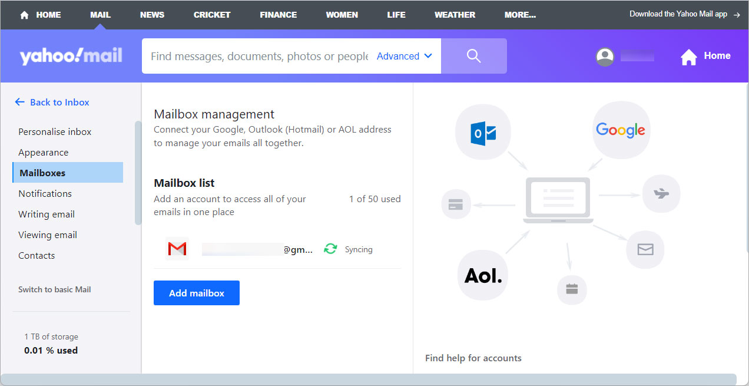
Task: Click the Add mailbox button
Action: tap(196, 293)
